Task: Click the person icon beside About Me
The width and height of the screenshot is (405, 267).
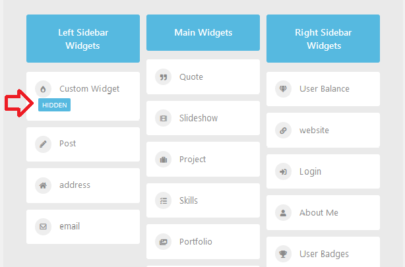Action: 284,213
